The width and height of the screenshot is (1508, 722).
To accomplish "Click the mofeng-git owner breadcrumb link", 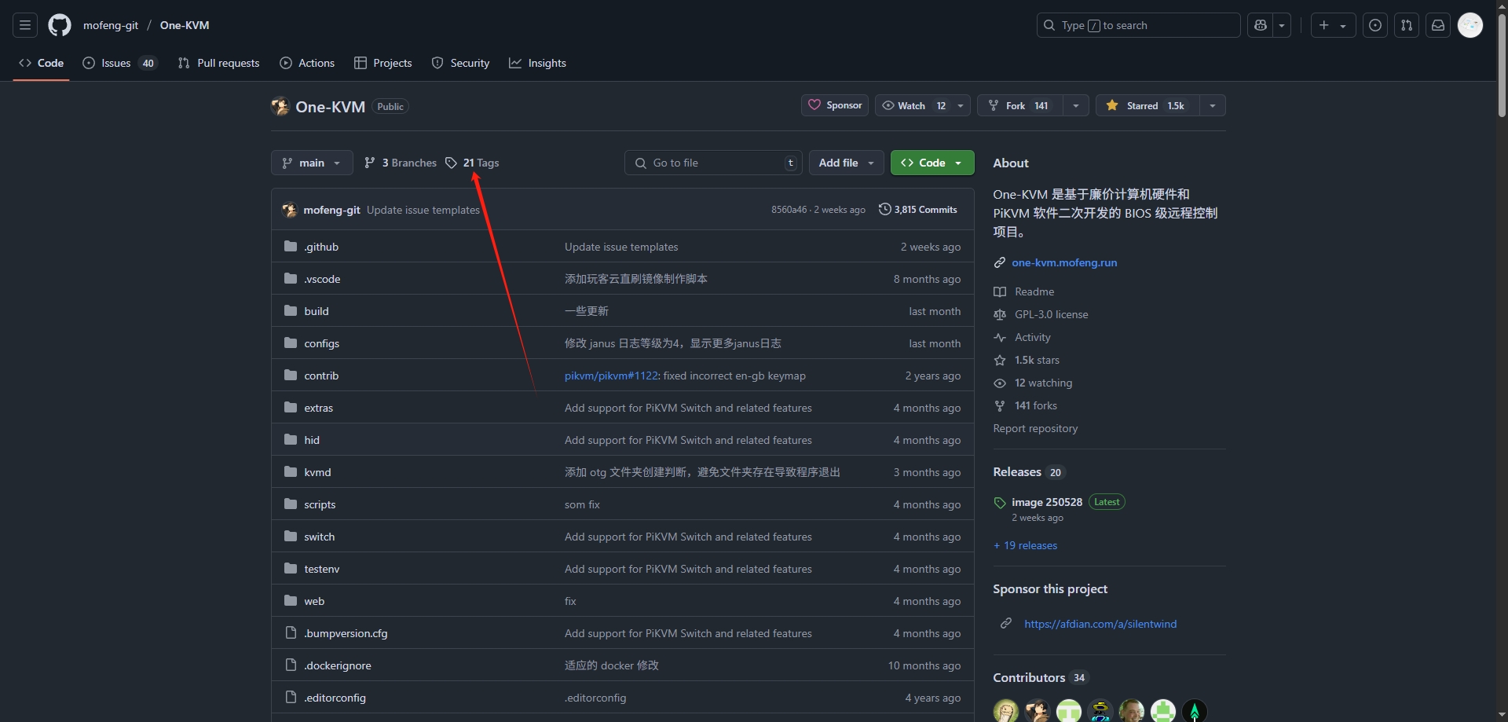I will [x=111, y=25].
